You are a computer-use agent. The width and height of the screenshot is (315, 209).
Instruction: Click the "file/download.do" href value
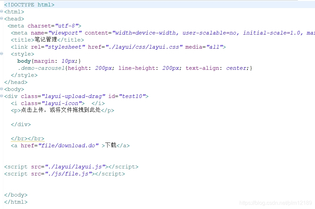point(68,146)
